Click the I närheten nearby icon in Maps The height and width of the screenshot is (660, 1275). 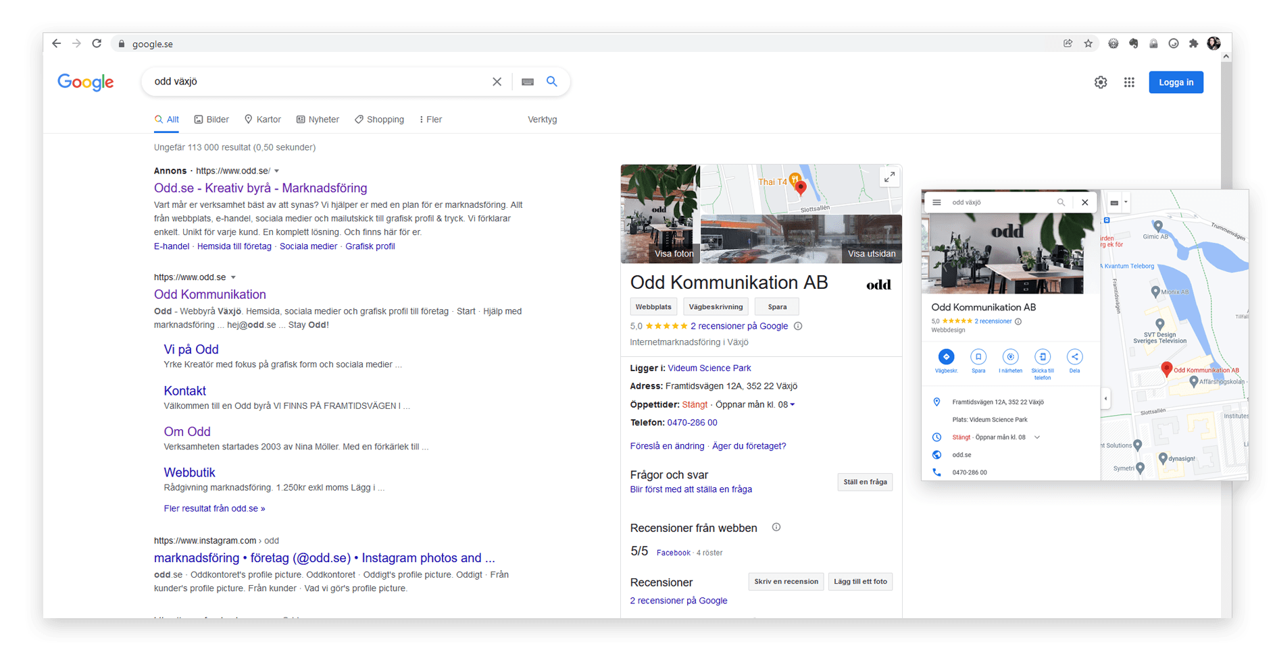click(1010, 357)
